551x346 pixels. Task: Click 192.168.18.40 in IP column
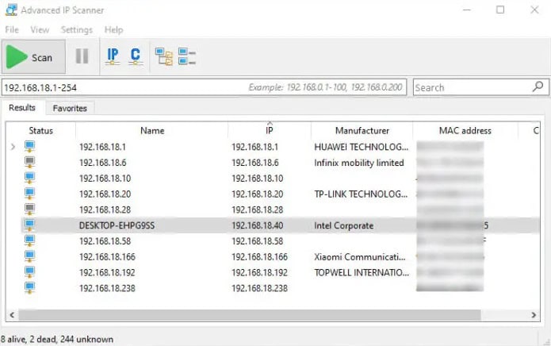[257, 225]
